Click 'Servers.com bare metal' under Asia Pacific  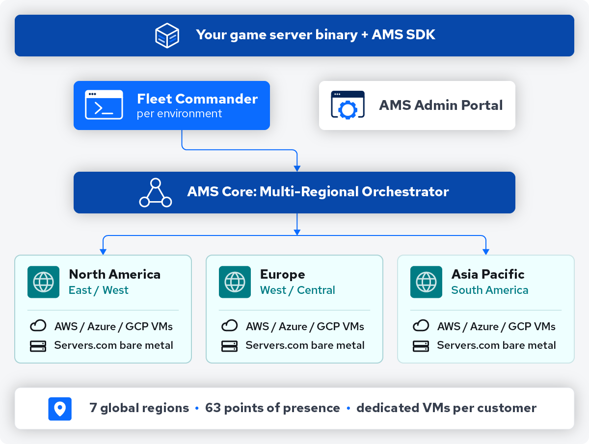497,345
